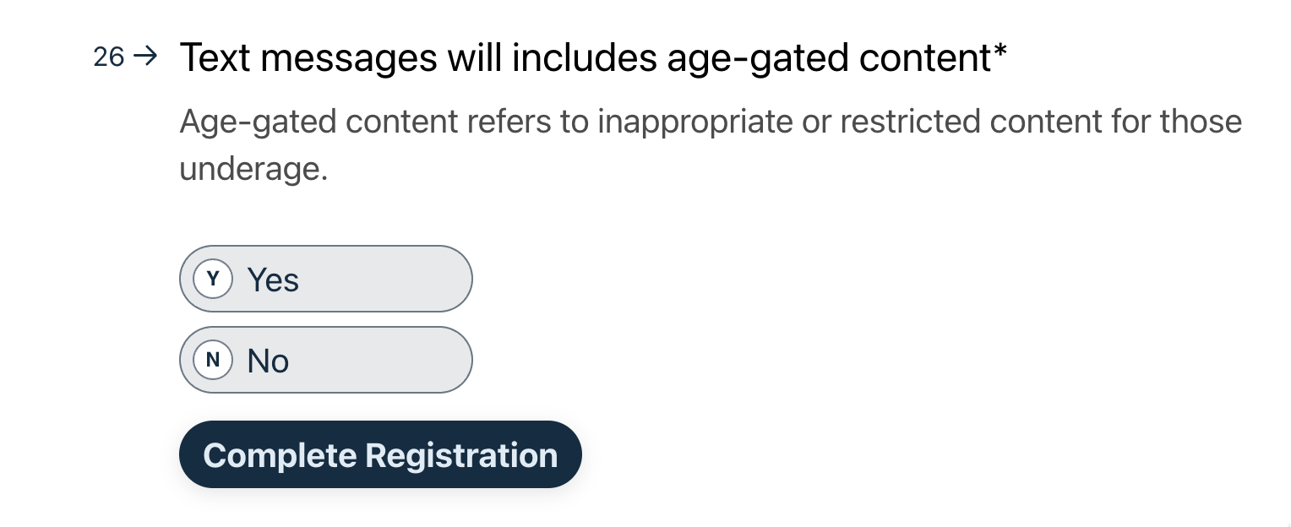Click the right edge of the No option

pyautogui.click(x=456, y=361)
